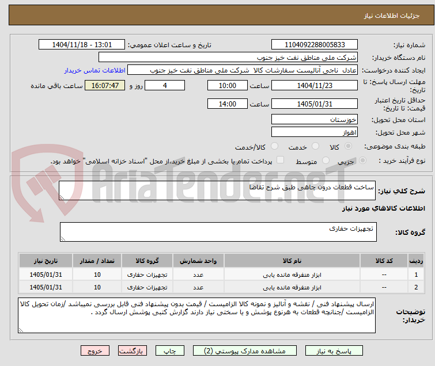Click the province field خوزستان
The width and height of the screenshot is (435, 366).
(x=315, y=120)
